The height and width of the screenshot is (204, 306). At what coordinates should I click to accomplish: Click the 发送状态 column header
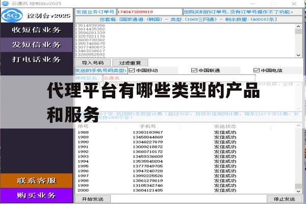[225, 126]
